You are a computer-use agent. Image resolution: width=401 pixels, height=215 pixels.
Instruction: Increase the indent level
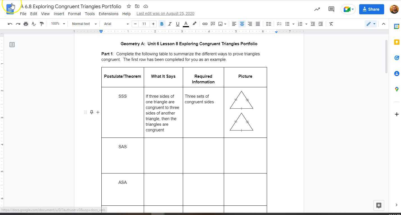coord(321,24)
